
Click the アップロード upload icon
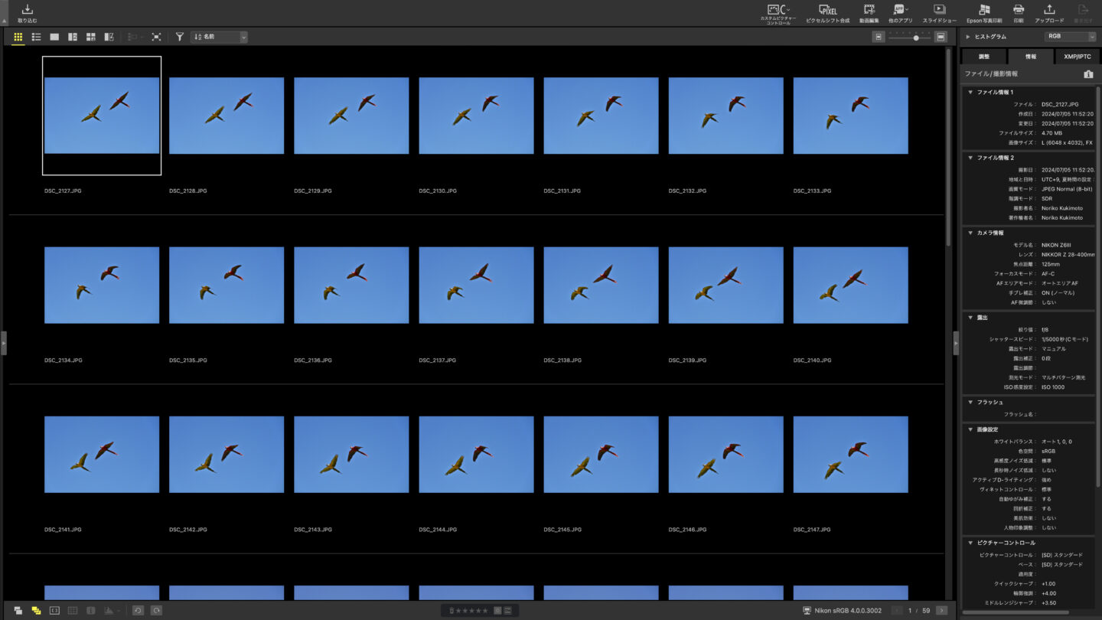pos(1049,12)
